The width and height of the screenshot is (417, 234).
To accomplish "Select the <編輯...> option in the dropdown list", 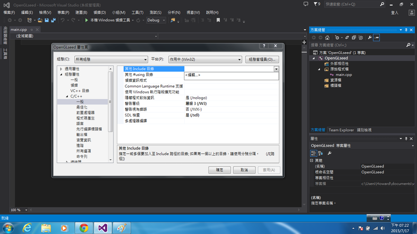I will coord(231,75).
